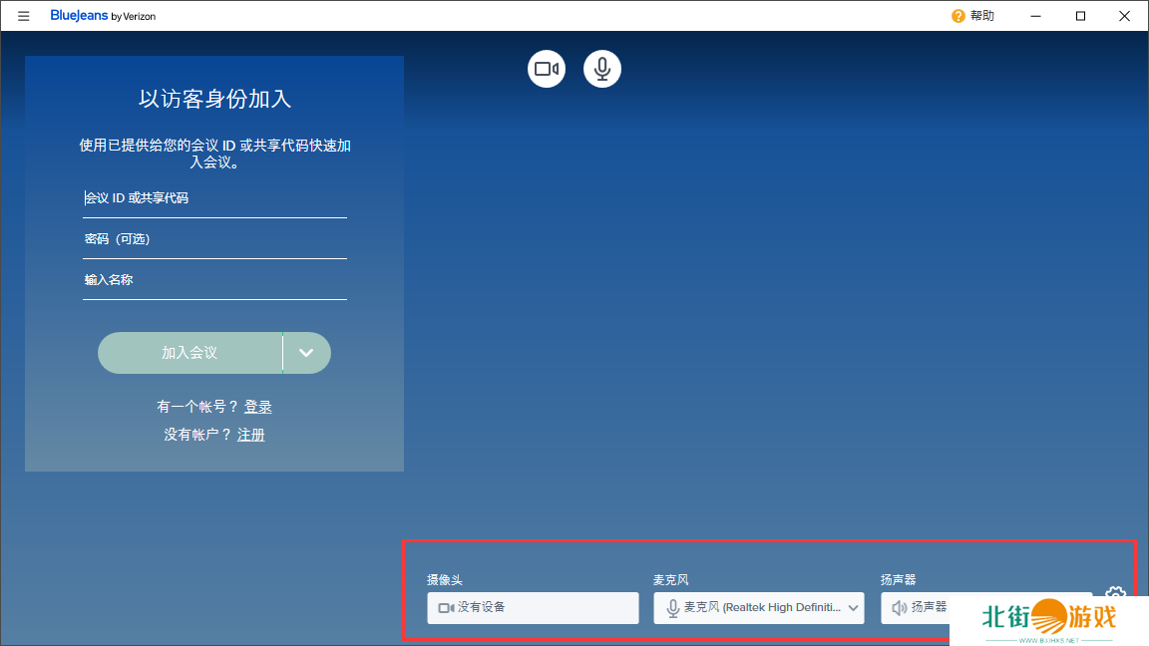Click the microphone icon in 麦克风 selector

673,607
